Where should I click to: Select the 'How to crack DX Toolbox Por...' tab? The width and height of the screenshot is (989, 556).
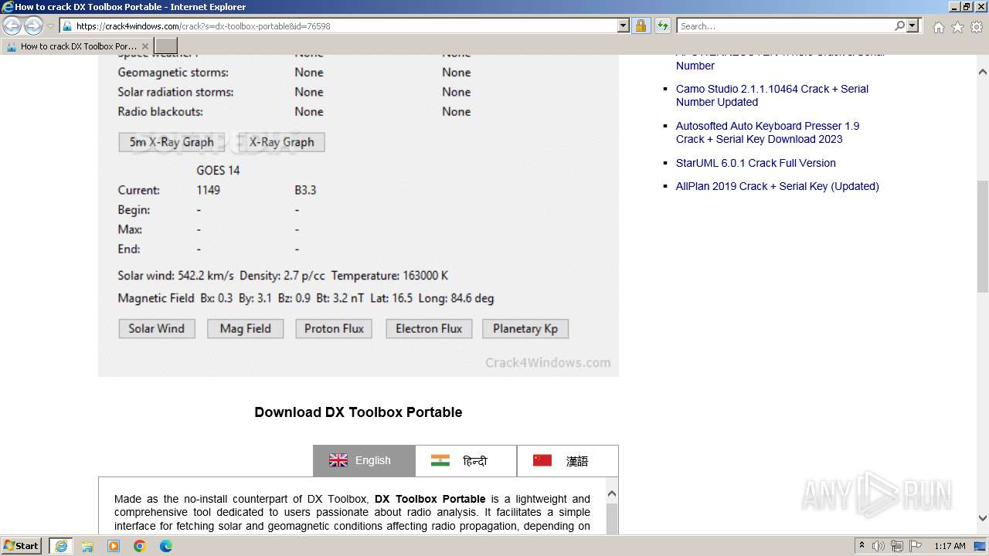(77, 46)
